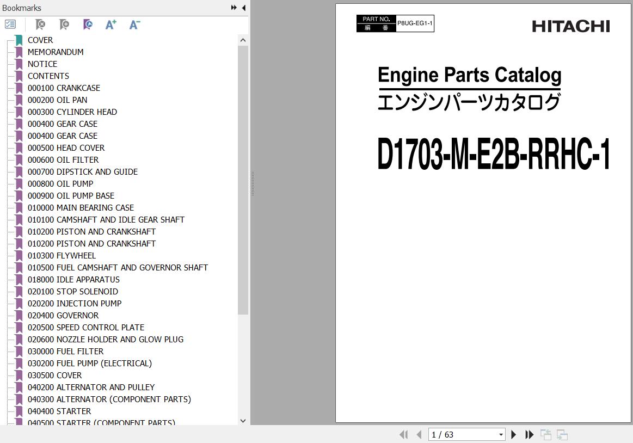Image resolution: width=633 pixels, height=443 pixels.
Task: Click the previous view icon in page navigation bar
Action: tap(546, 434)
